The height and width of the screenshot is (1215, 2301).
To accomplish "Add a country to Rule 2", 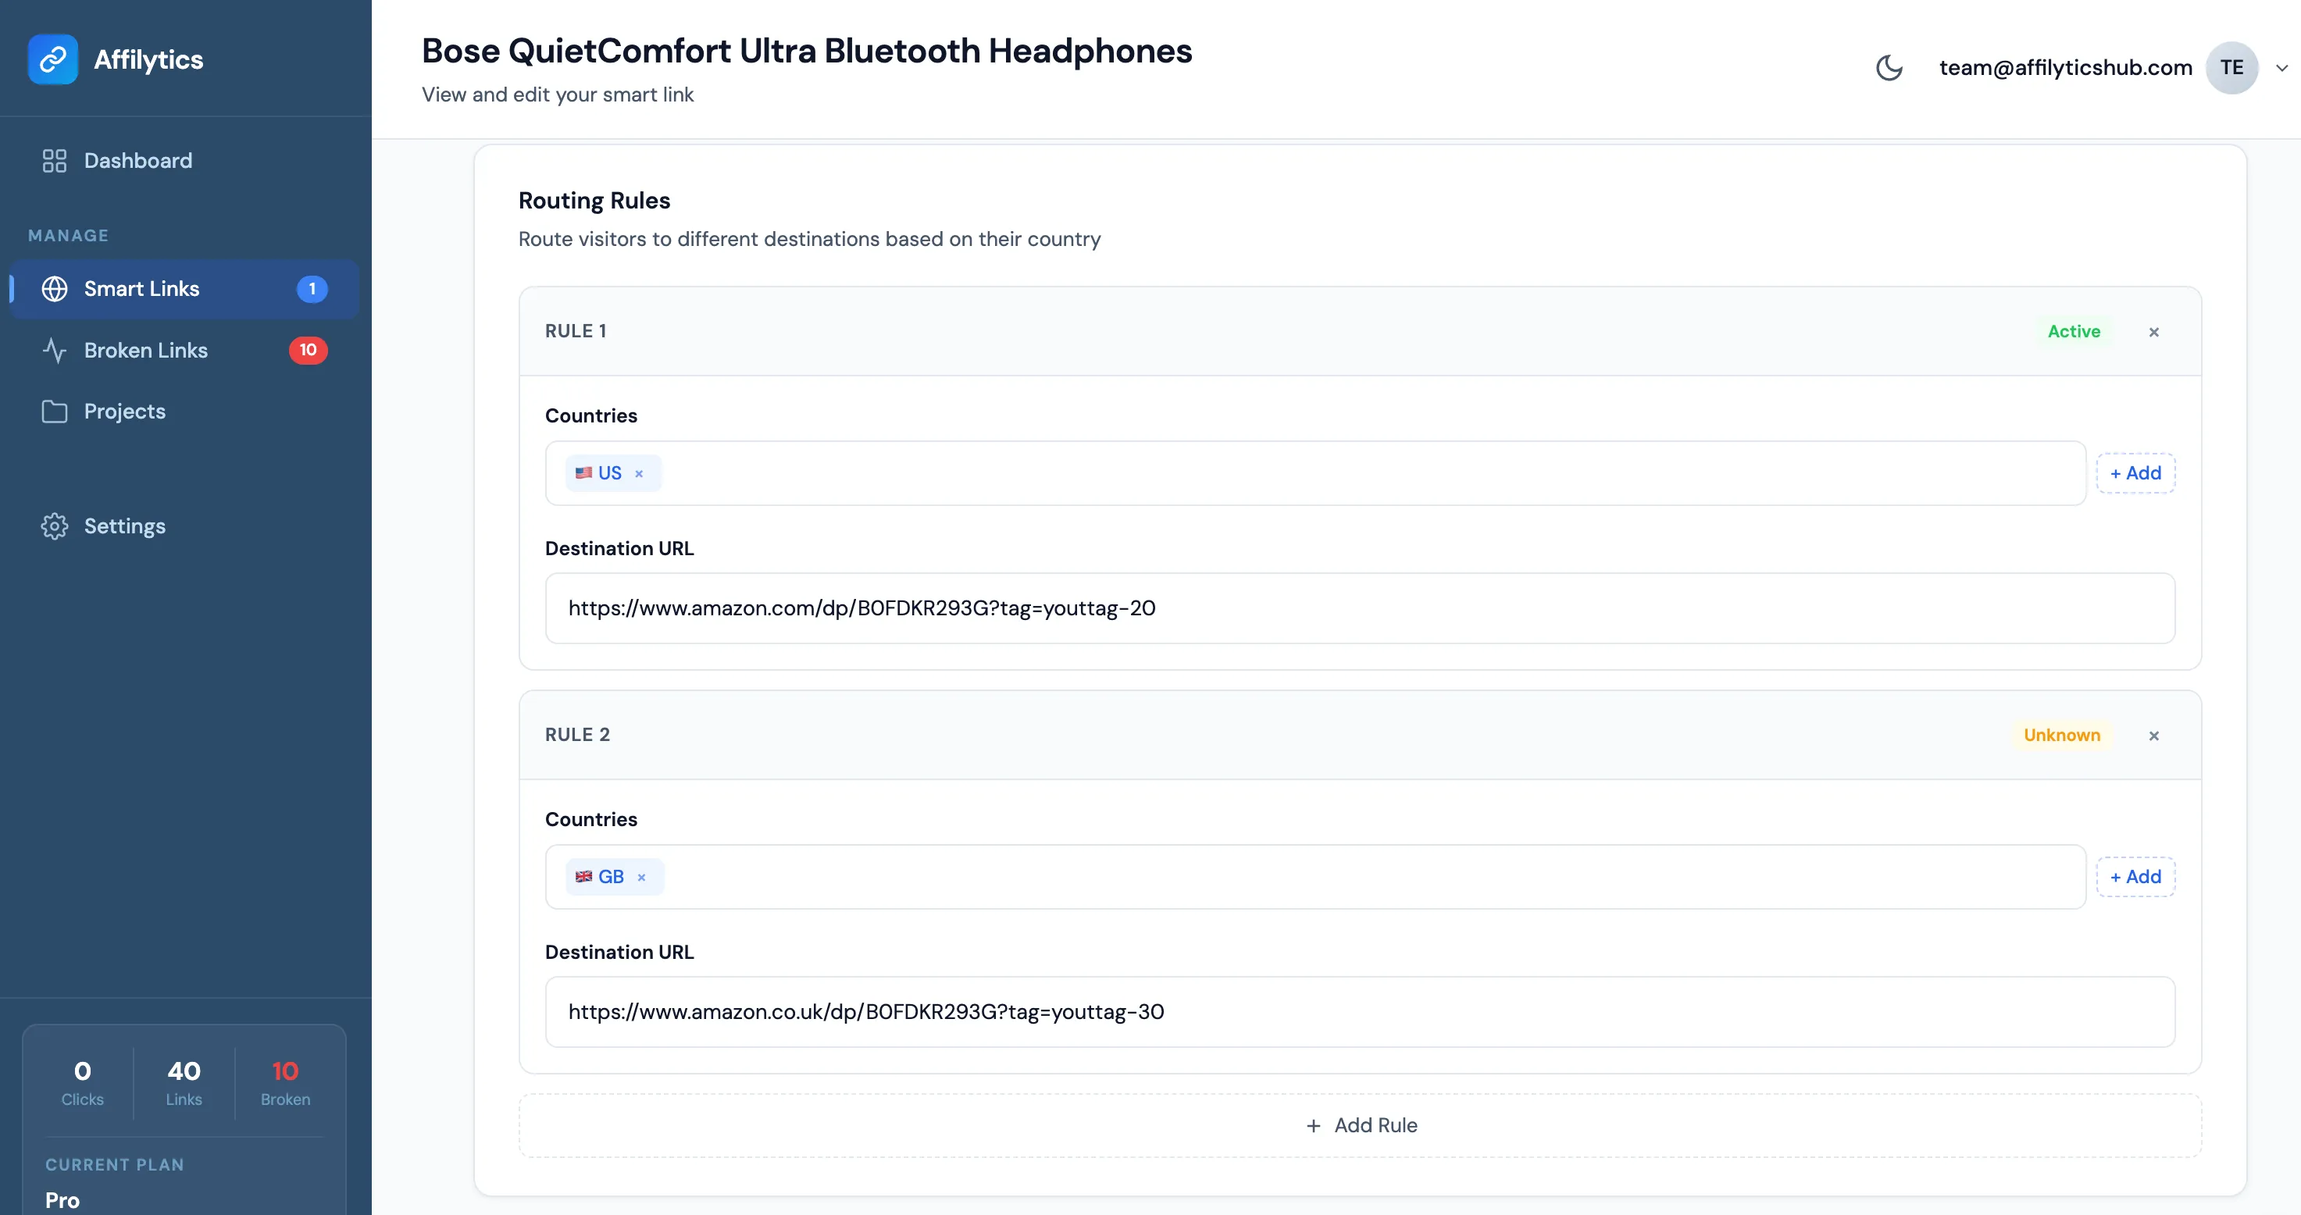I will [x=2135, y=877].
